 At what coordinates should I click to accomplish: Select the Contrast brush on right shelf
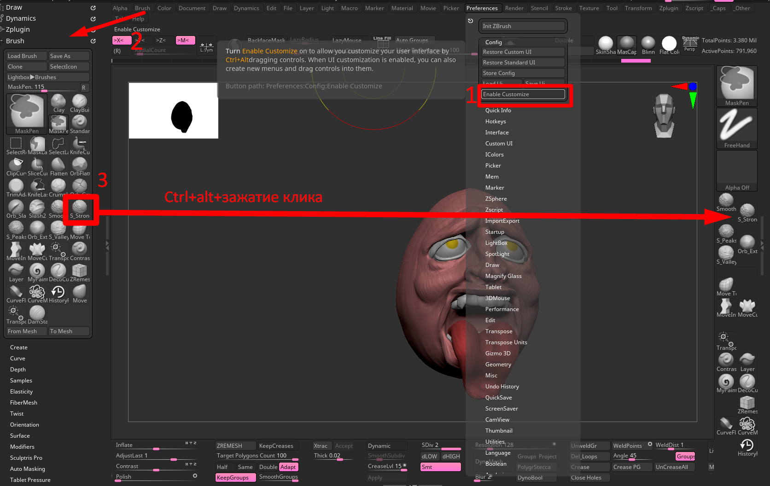pos(726,362)
